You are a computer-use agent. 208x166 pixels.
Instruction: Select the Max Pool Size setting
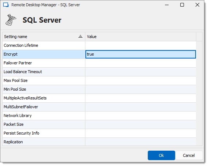(44, 80)
